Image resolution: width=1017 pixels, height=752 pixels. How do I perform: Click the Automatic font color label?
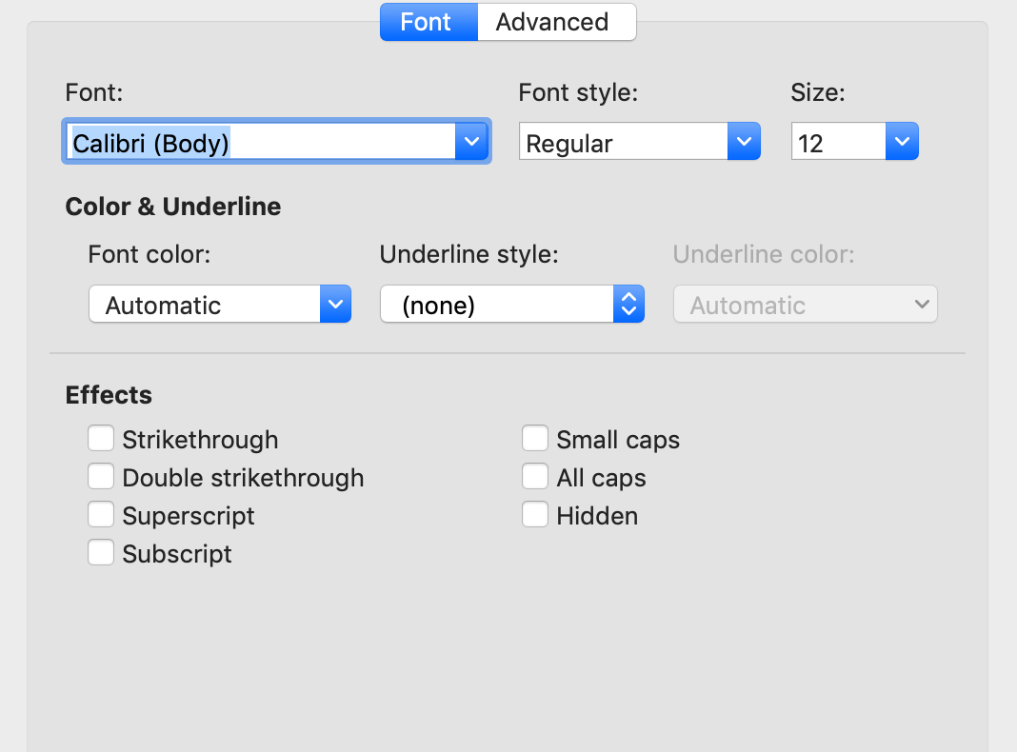[x=164, y=305]
